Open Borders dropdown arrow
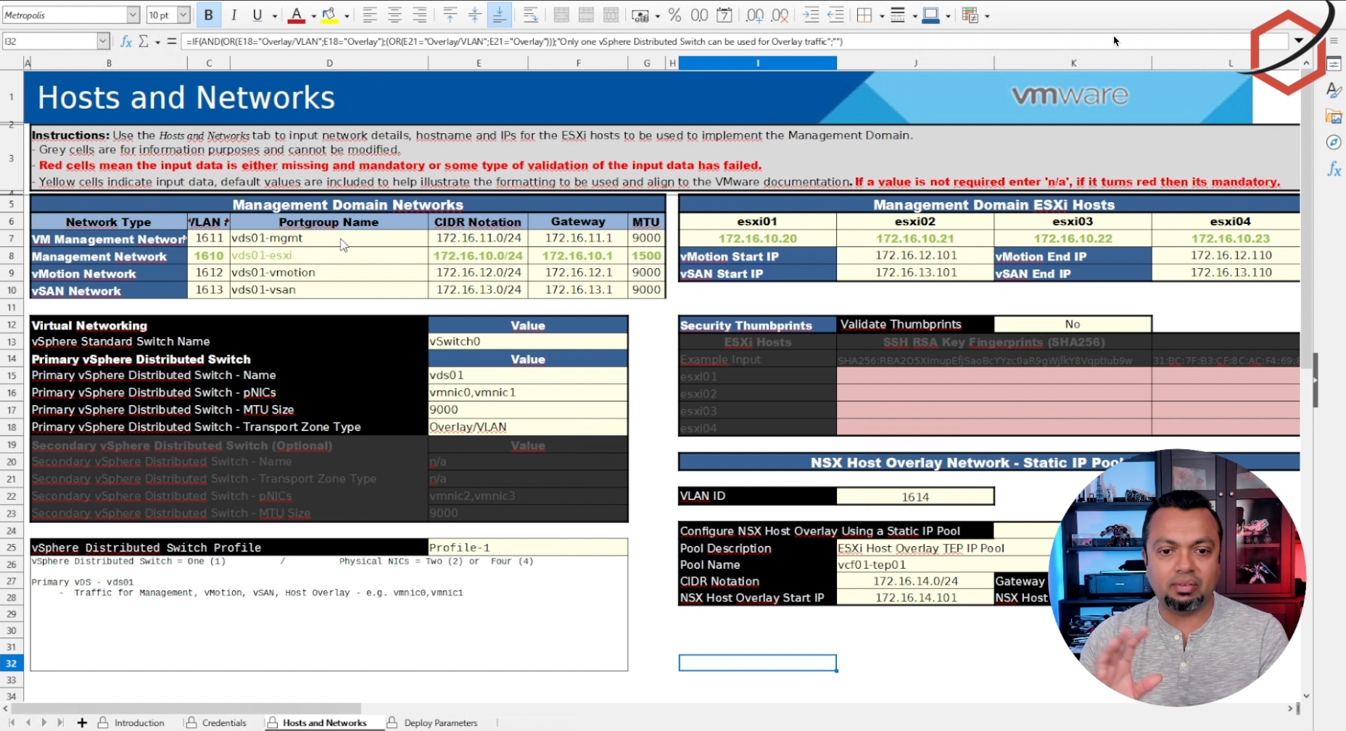The width and height of the screenshot is (1346, 731). 882,15
